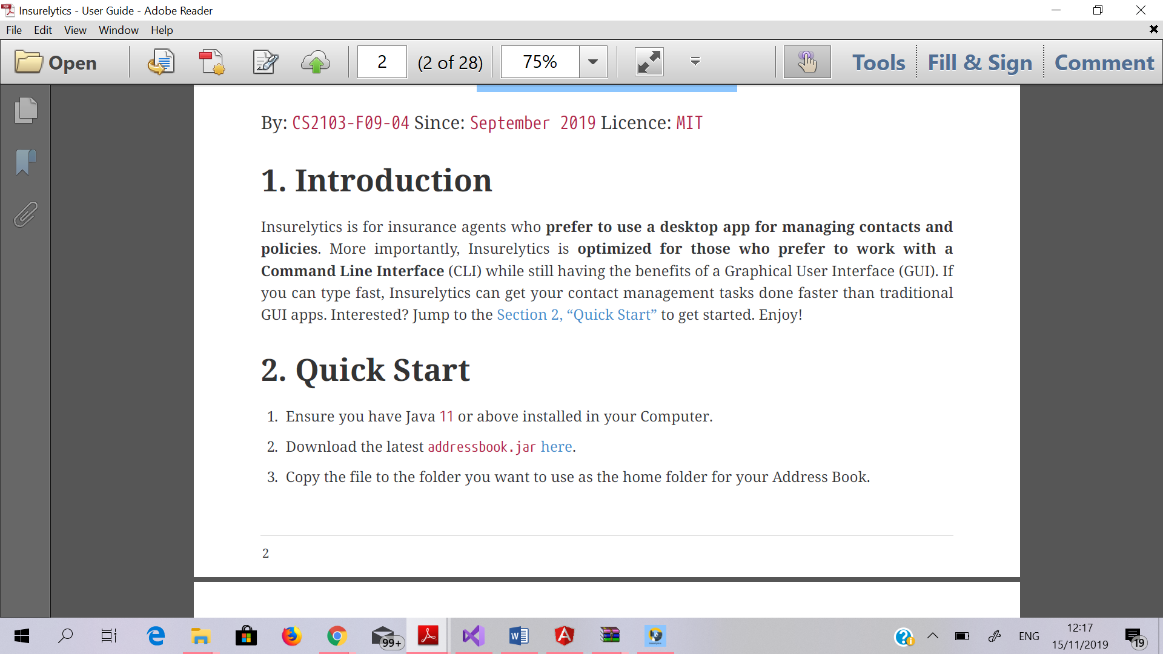This screenshot has height=654, width=1163.
Task: Open the Attachments panel
Action: [x=24, y=214]
